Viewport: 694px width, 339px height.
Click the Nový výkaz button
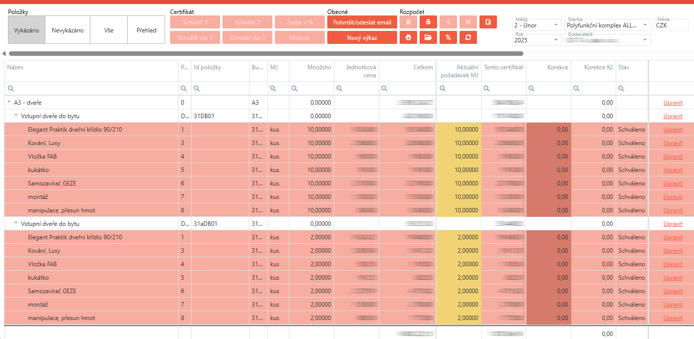click(x=362, y=37)
